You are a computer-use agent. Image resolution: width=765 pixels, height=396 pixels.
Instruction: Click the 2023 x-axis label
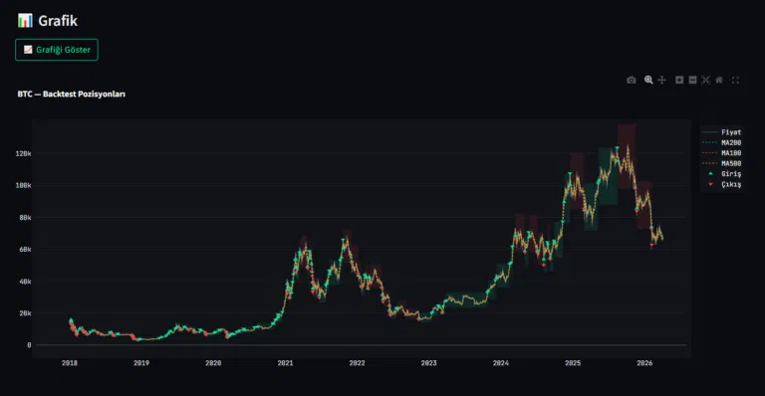point(429,363)
